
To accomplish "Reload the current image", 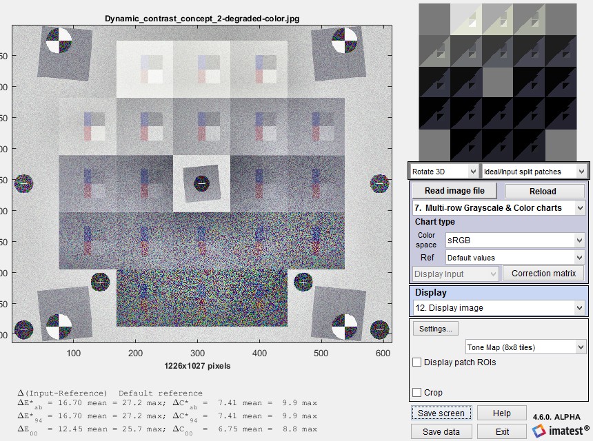I will [x=544, y=190].
